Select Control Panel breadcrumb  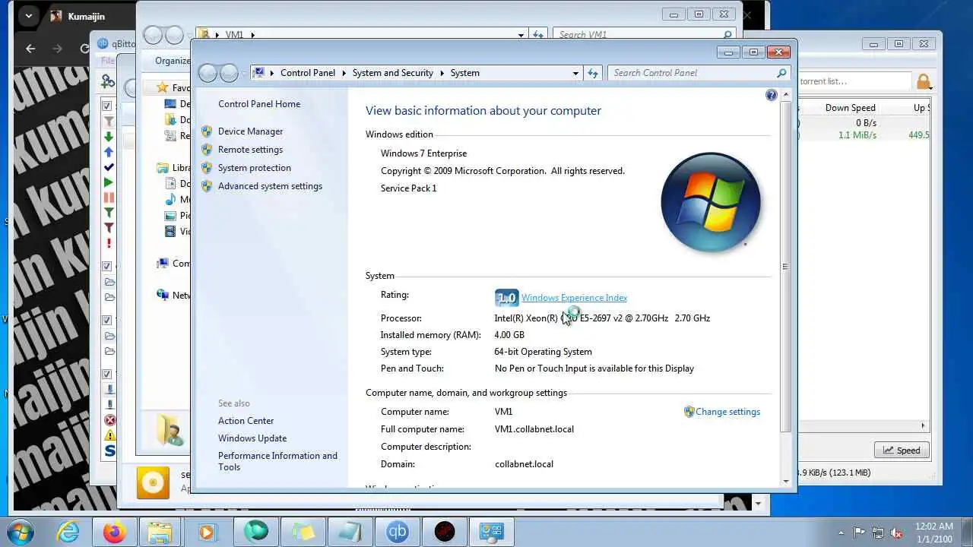(308, 73)
